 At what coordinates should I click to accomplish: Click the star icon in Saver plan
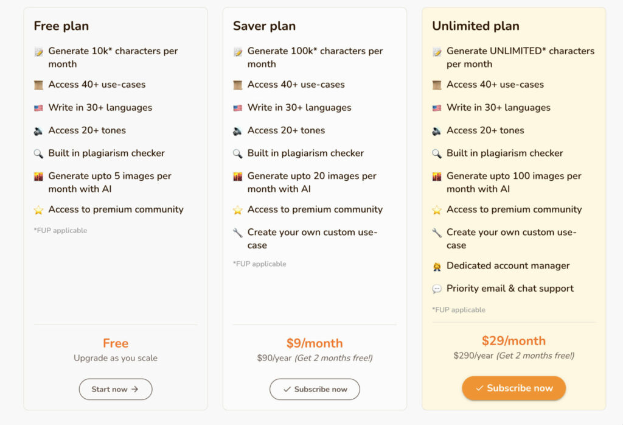pyautogui.click(x=238, y=210)
